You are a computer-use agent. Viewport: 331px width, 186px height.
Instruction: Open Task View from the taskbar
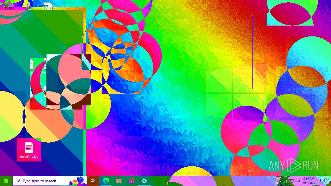point(93,181)
